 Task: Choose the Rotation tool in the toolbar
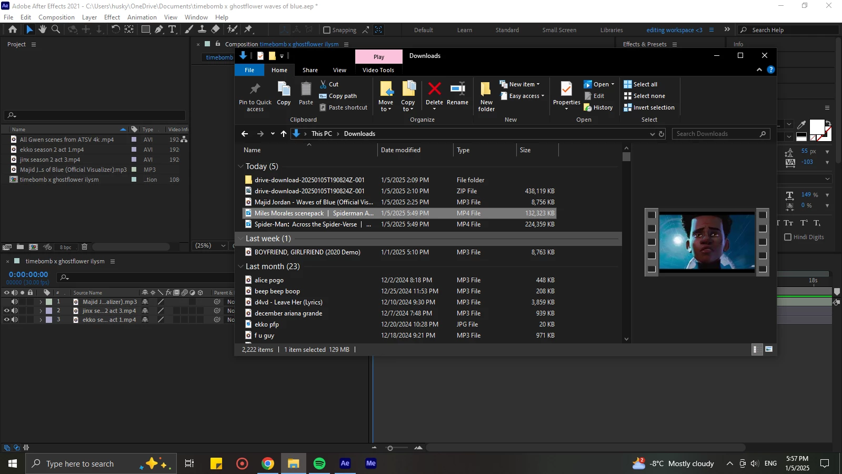coord(115,29)
